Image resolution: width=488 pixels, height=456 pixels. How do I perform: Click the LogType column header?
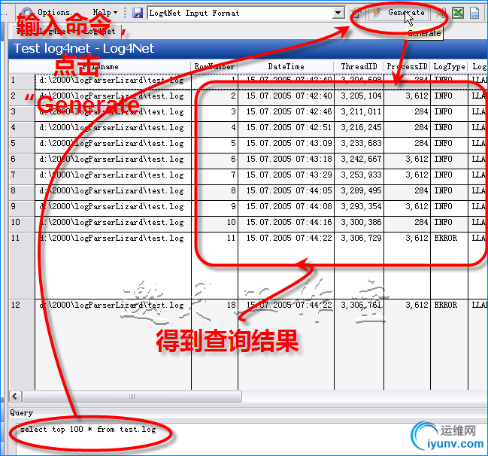coord(449,66)
